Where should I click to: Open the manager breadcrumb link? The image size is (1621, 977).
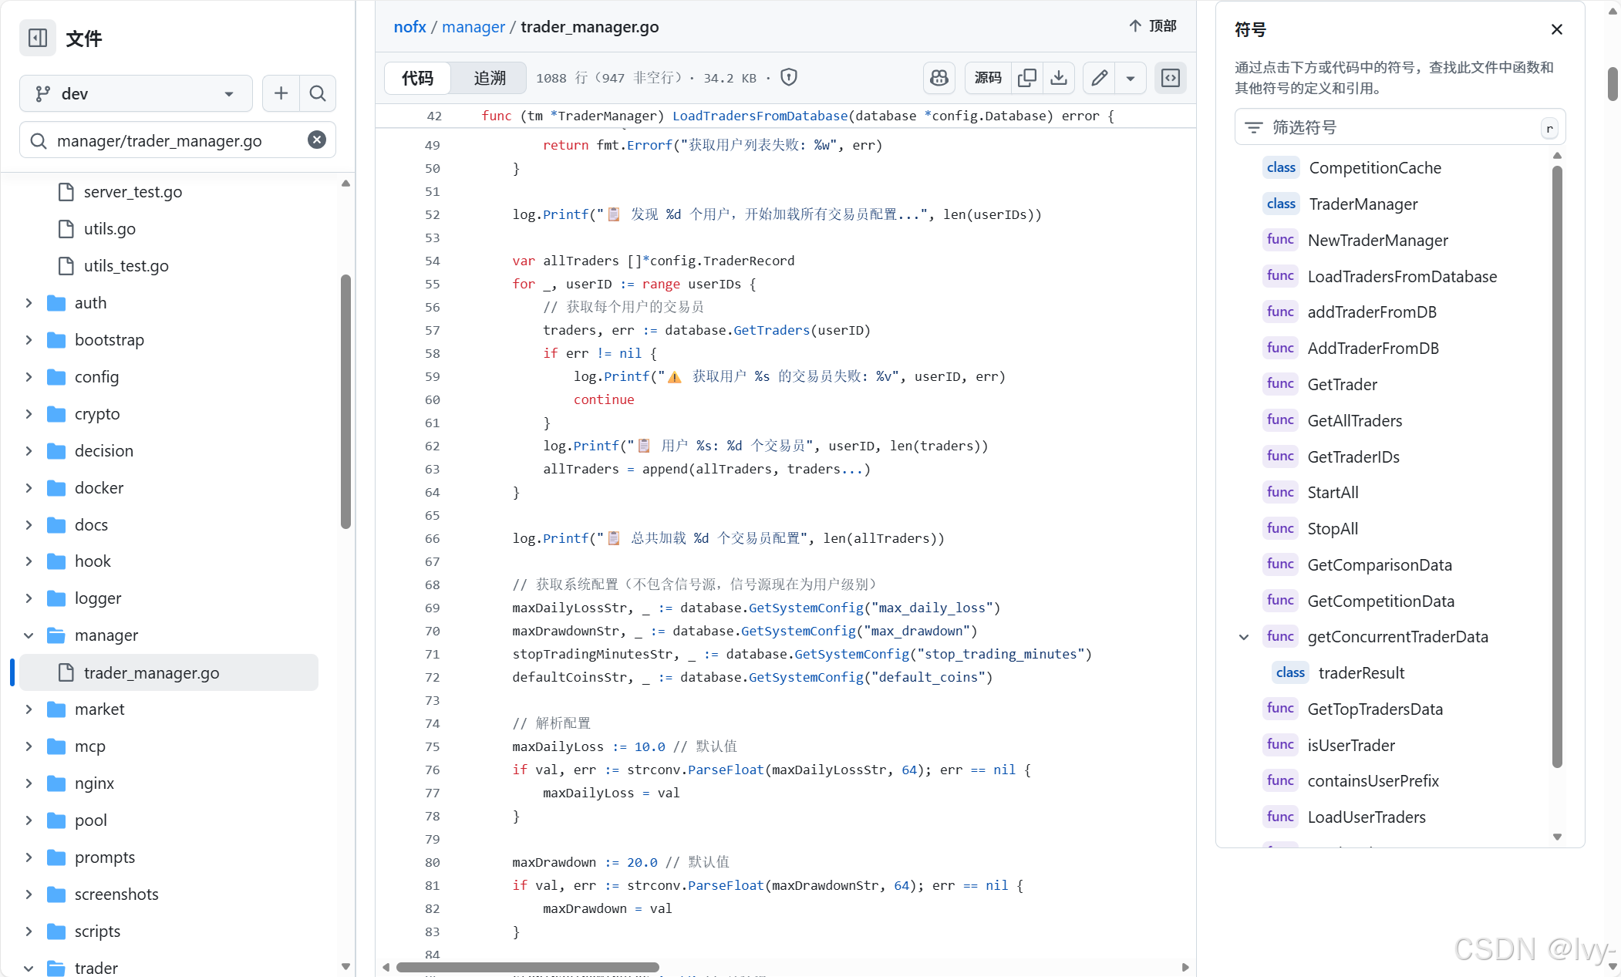[473, 27]
